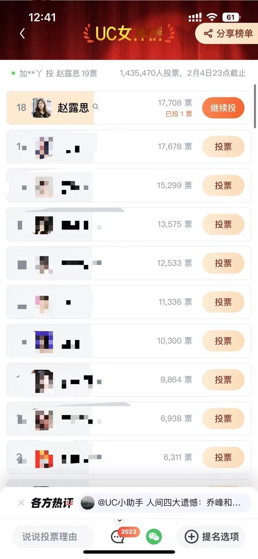Click the vertical scrollbar on right edge
Viewport: 258px width, 559px height.
pyautogui.click(x=255, y=106)
